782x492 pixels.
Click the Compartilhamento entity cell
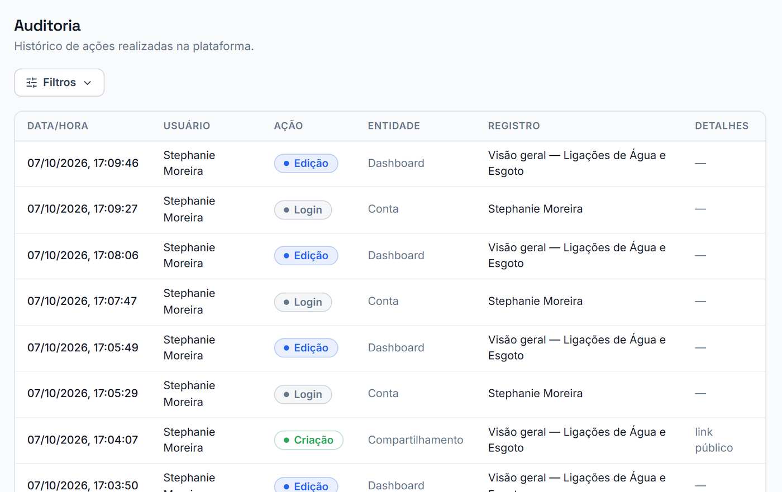click(x=416, y=440)
